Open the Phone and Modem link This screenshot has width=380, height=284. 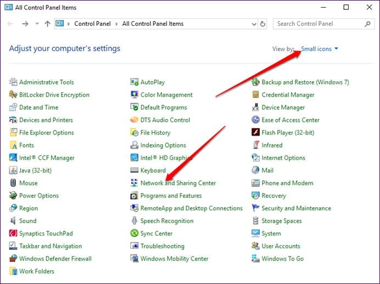coord(287,183)
